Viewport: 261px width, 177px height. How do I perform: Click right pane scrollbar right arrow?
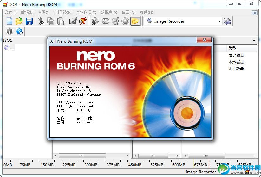coord(254,156)
